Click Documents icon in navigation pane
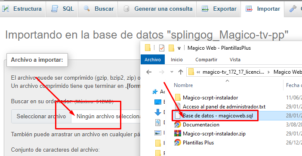This screenshot has height=156, width=302. point(158,123)
